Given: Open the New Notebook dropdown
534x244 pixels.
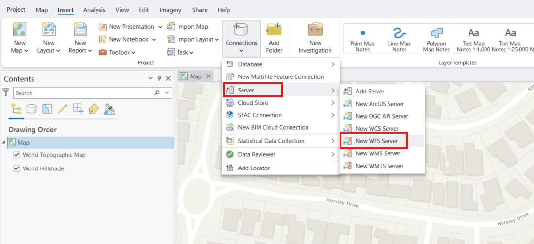Looking at the screenshot, I should [154, 39].
